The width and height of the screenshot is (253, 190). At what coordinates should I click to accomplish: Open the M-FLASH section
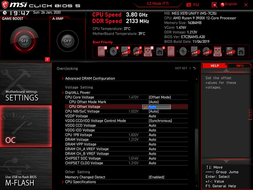coord(26,169)
